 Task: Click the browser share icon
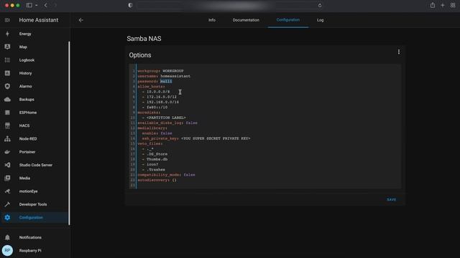(433, 5)
